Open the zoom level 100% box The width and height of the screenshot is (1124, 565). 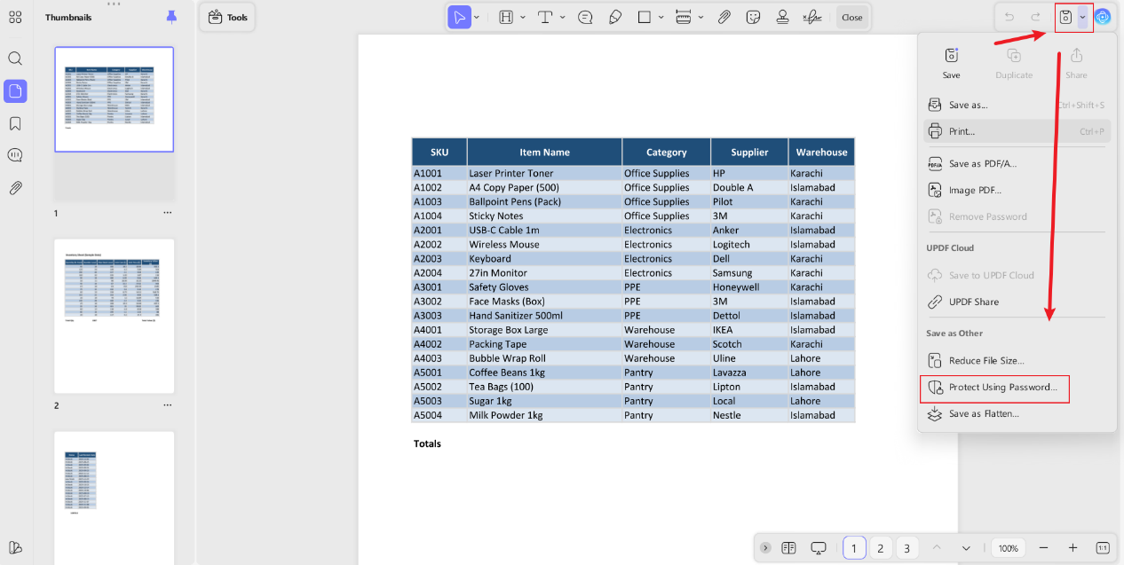1008,548
